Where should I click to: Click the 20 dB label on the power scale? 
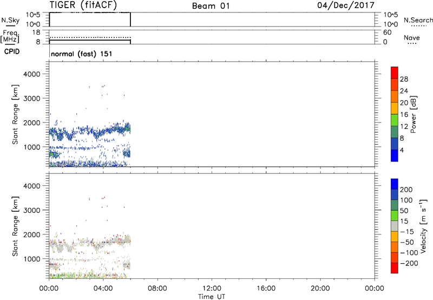pos(404,103)
